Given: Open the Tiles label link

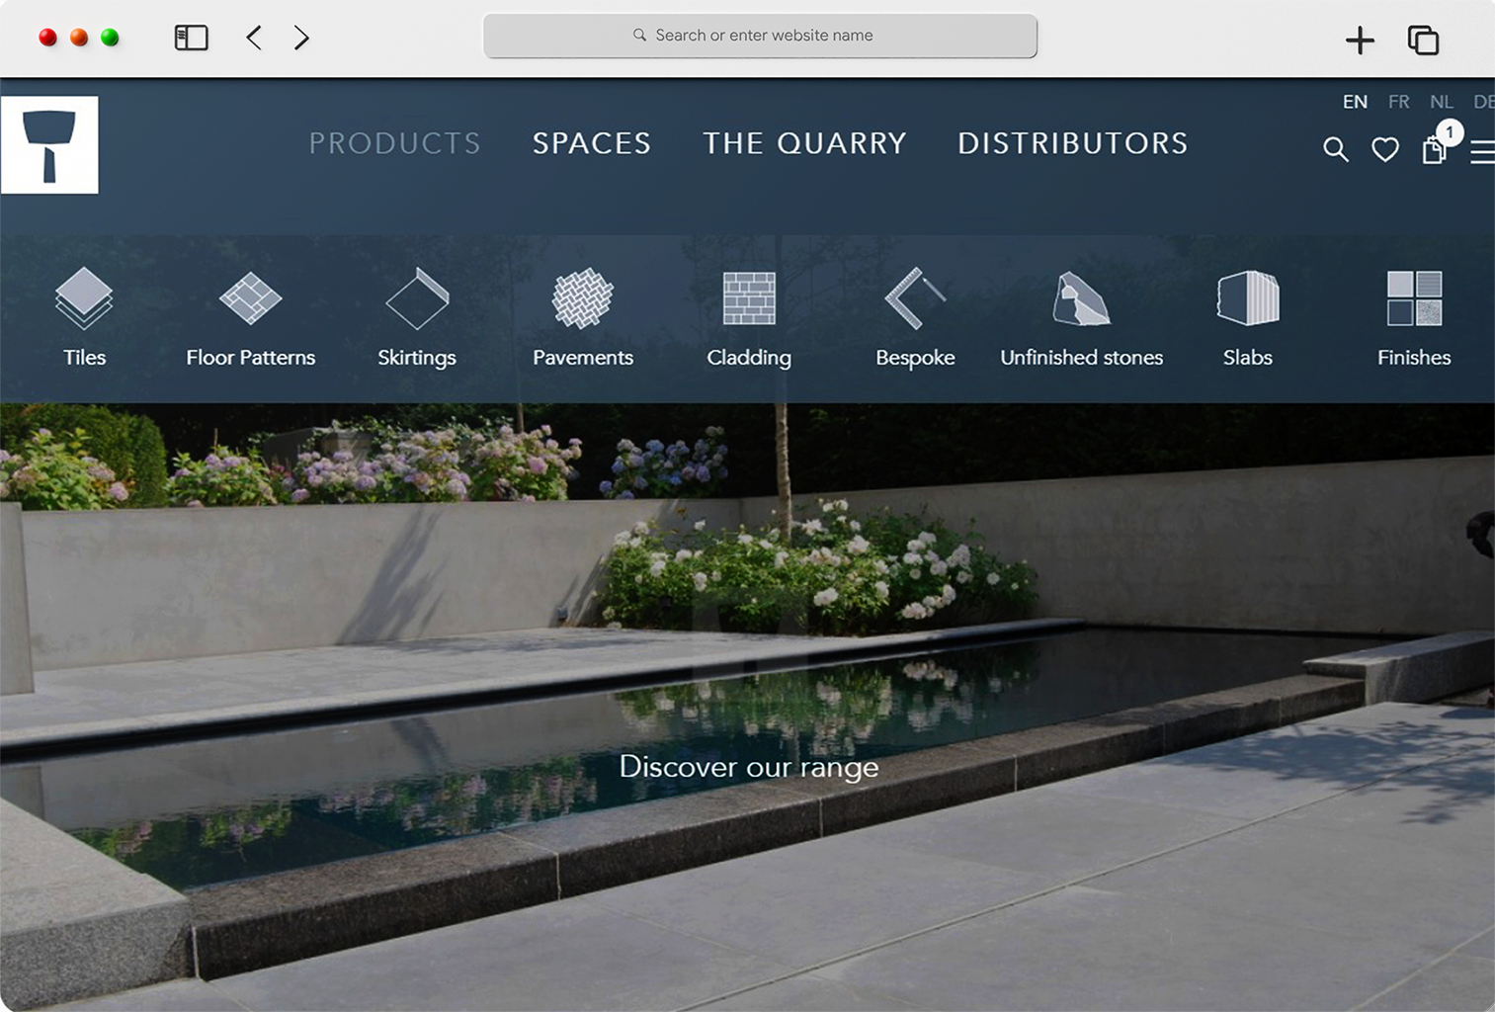Looking at the screenshot, I should (84, 358).
